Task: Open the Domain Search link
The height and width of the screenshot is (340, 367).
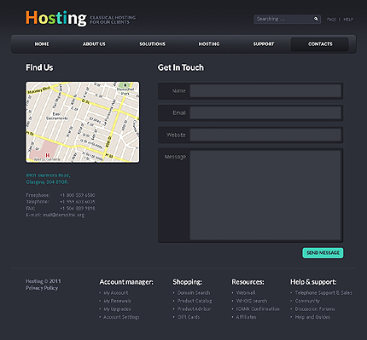Action: tap(194, 292)
